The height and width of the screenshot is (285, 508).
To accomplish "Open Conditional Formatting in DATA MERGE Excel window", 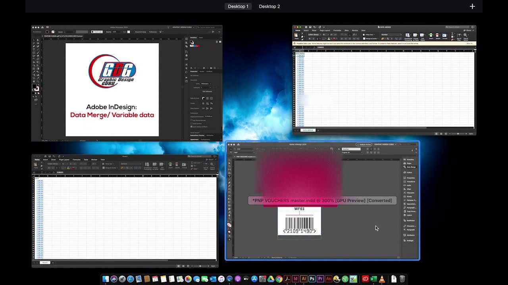I will pos(408,36).
